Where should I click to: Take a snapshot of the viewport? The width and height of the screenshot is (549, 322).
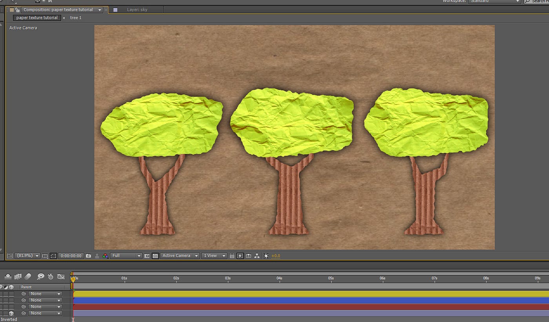pos(89,256)
